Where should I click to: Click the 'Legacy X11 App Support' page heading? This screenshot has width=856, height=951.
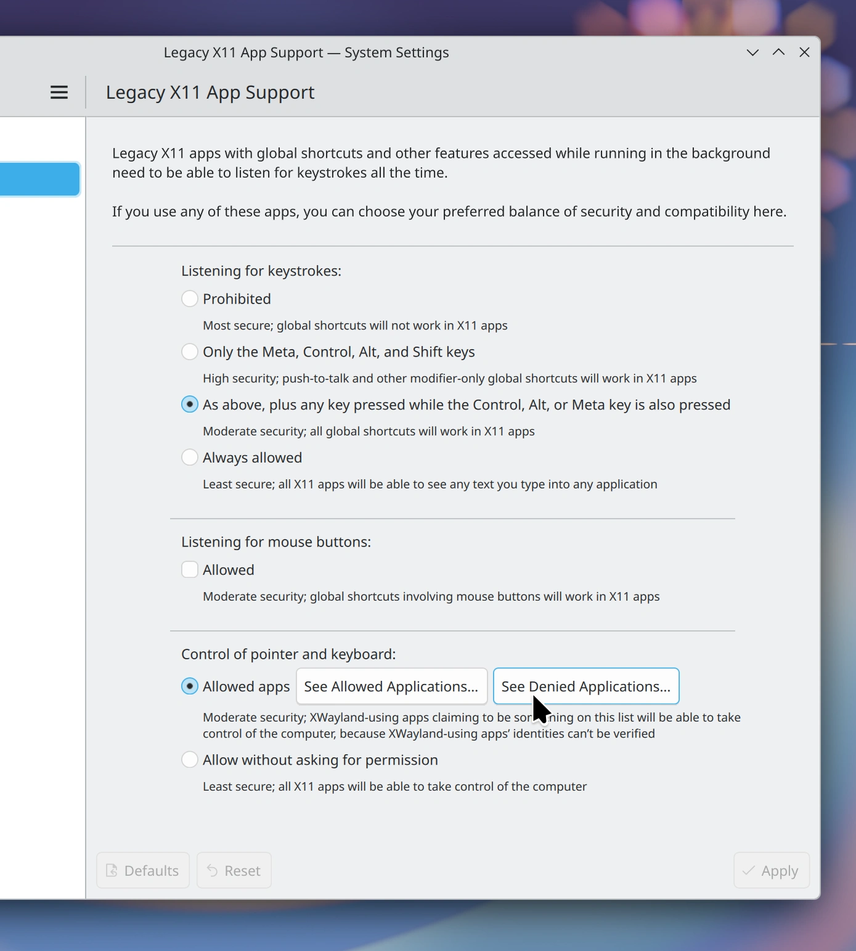[210, 93]
